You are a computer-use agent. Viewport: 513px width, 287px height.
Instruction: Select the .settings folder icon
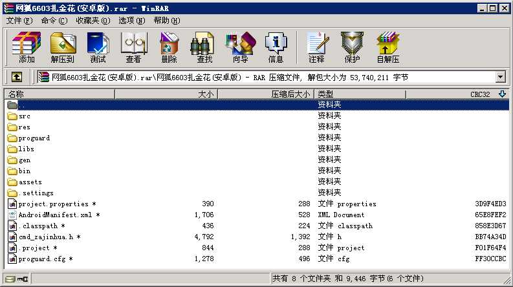[x=12, y=193]
